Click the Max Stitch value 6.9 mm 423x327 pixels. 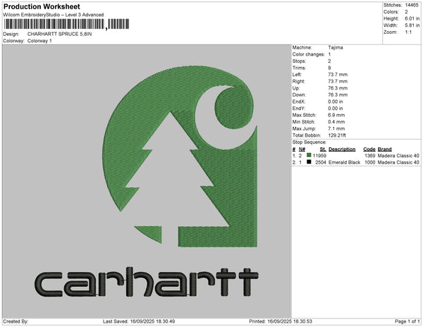coord(336,115)
